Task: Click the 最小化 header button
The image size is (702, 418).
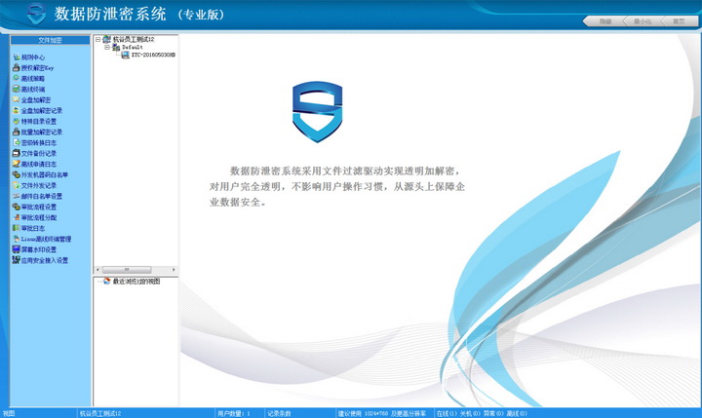Action: click(x=643, y=21)
